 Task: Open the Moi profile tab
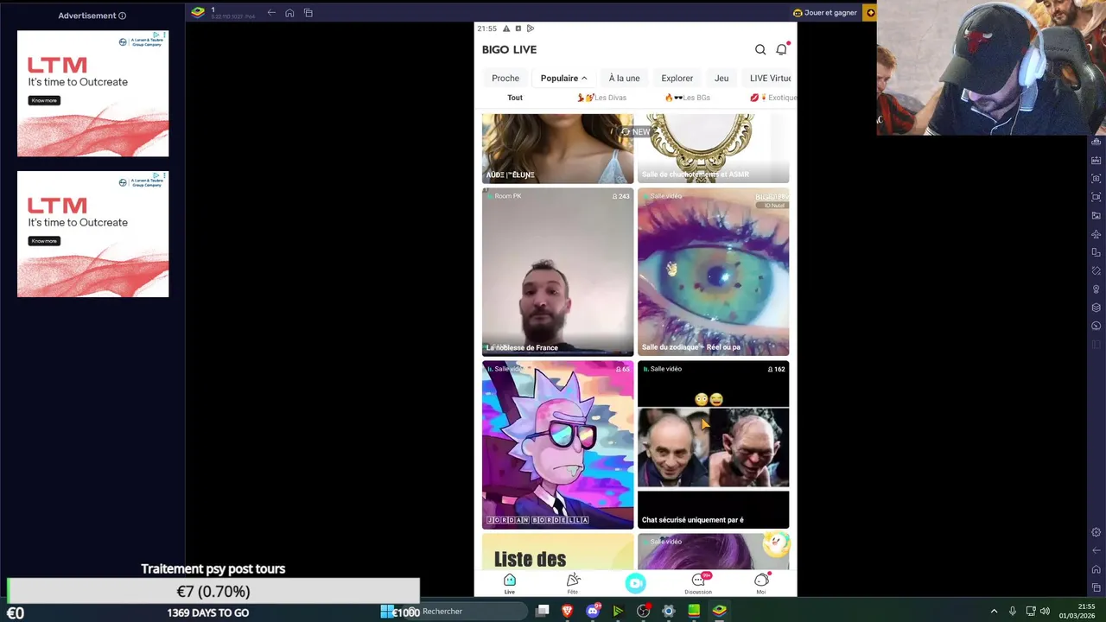761,584
